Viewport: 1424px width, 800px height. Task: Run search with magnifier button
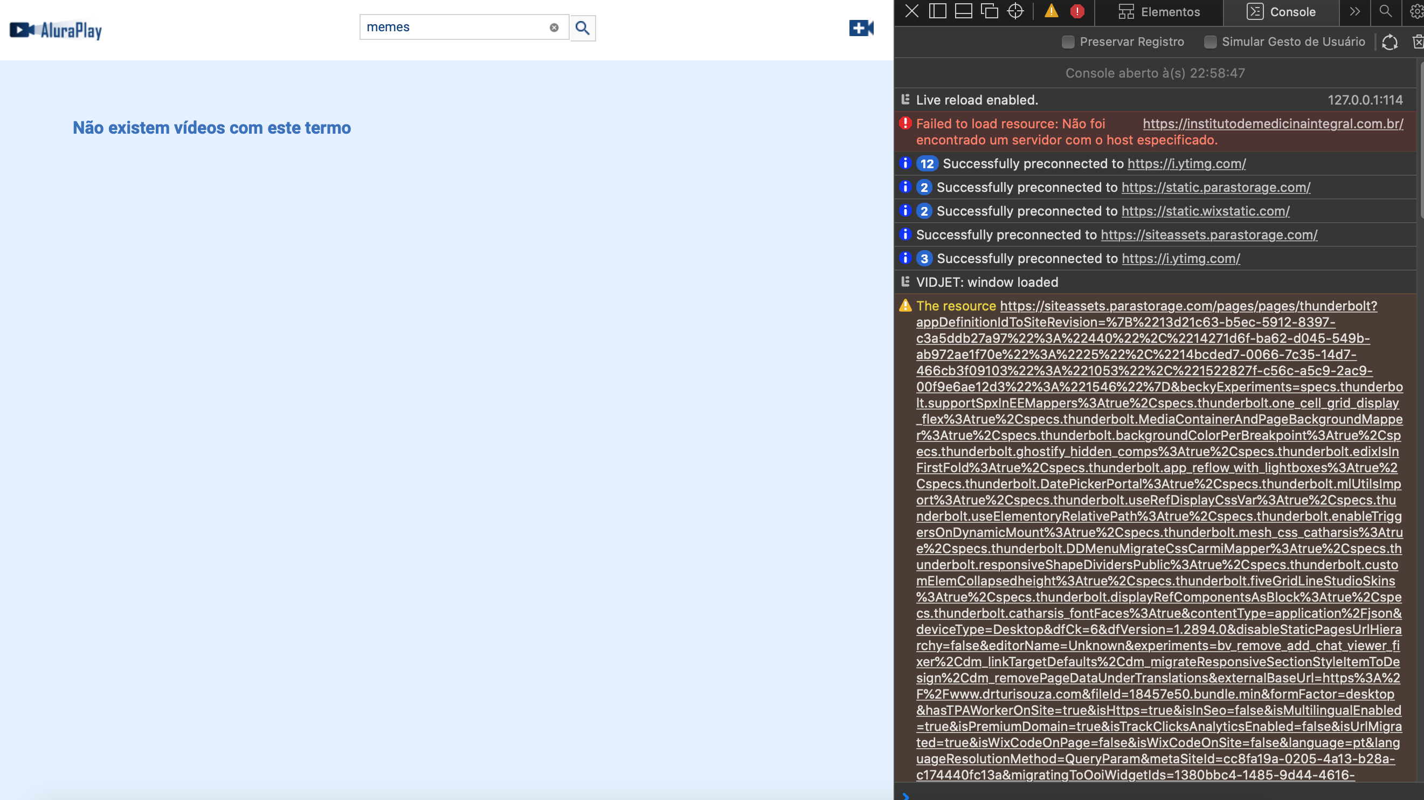(x=583, y=27)
